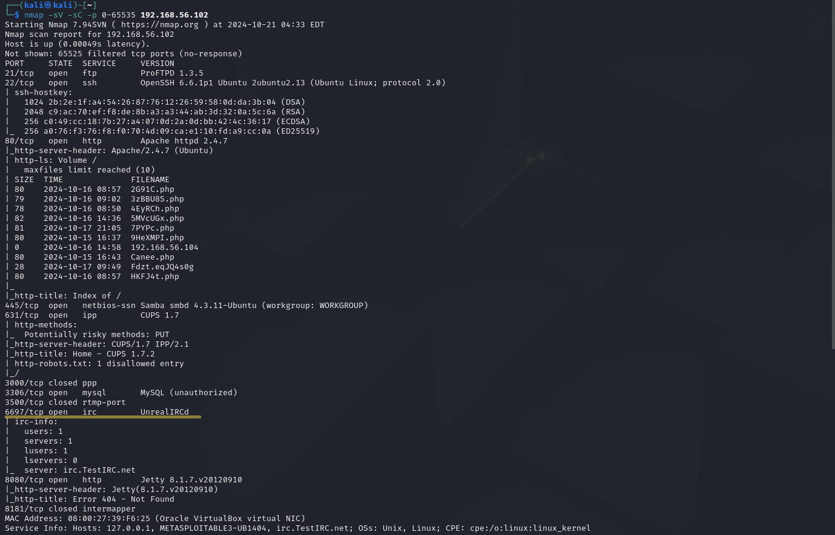Click the ProFTPD 1.3.5 version text
Image resolution: width=835 pixels, height=535 pixels.
pyautogui.click(x=172, y=73)
